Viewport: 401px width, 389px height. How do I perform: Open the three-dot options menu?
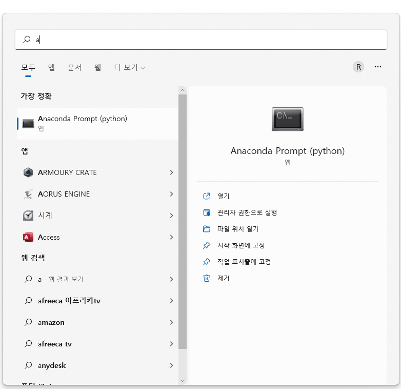click(378, 67)
